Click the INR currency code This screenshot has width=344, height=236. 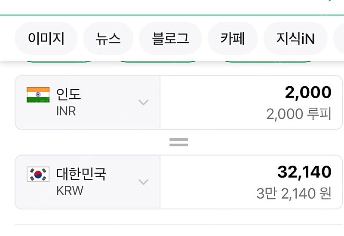click(x=66, y=111)
